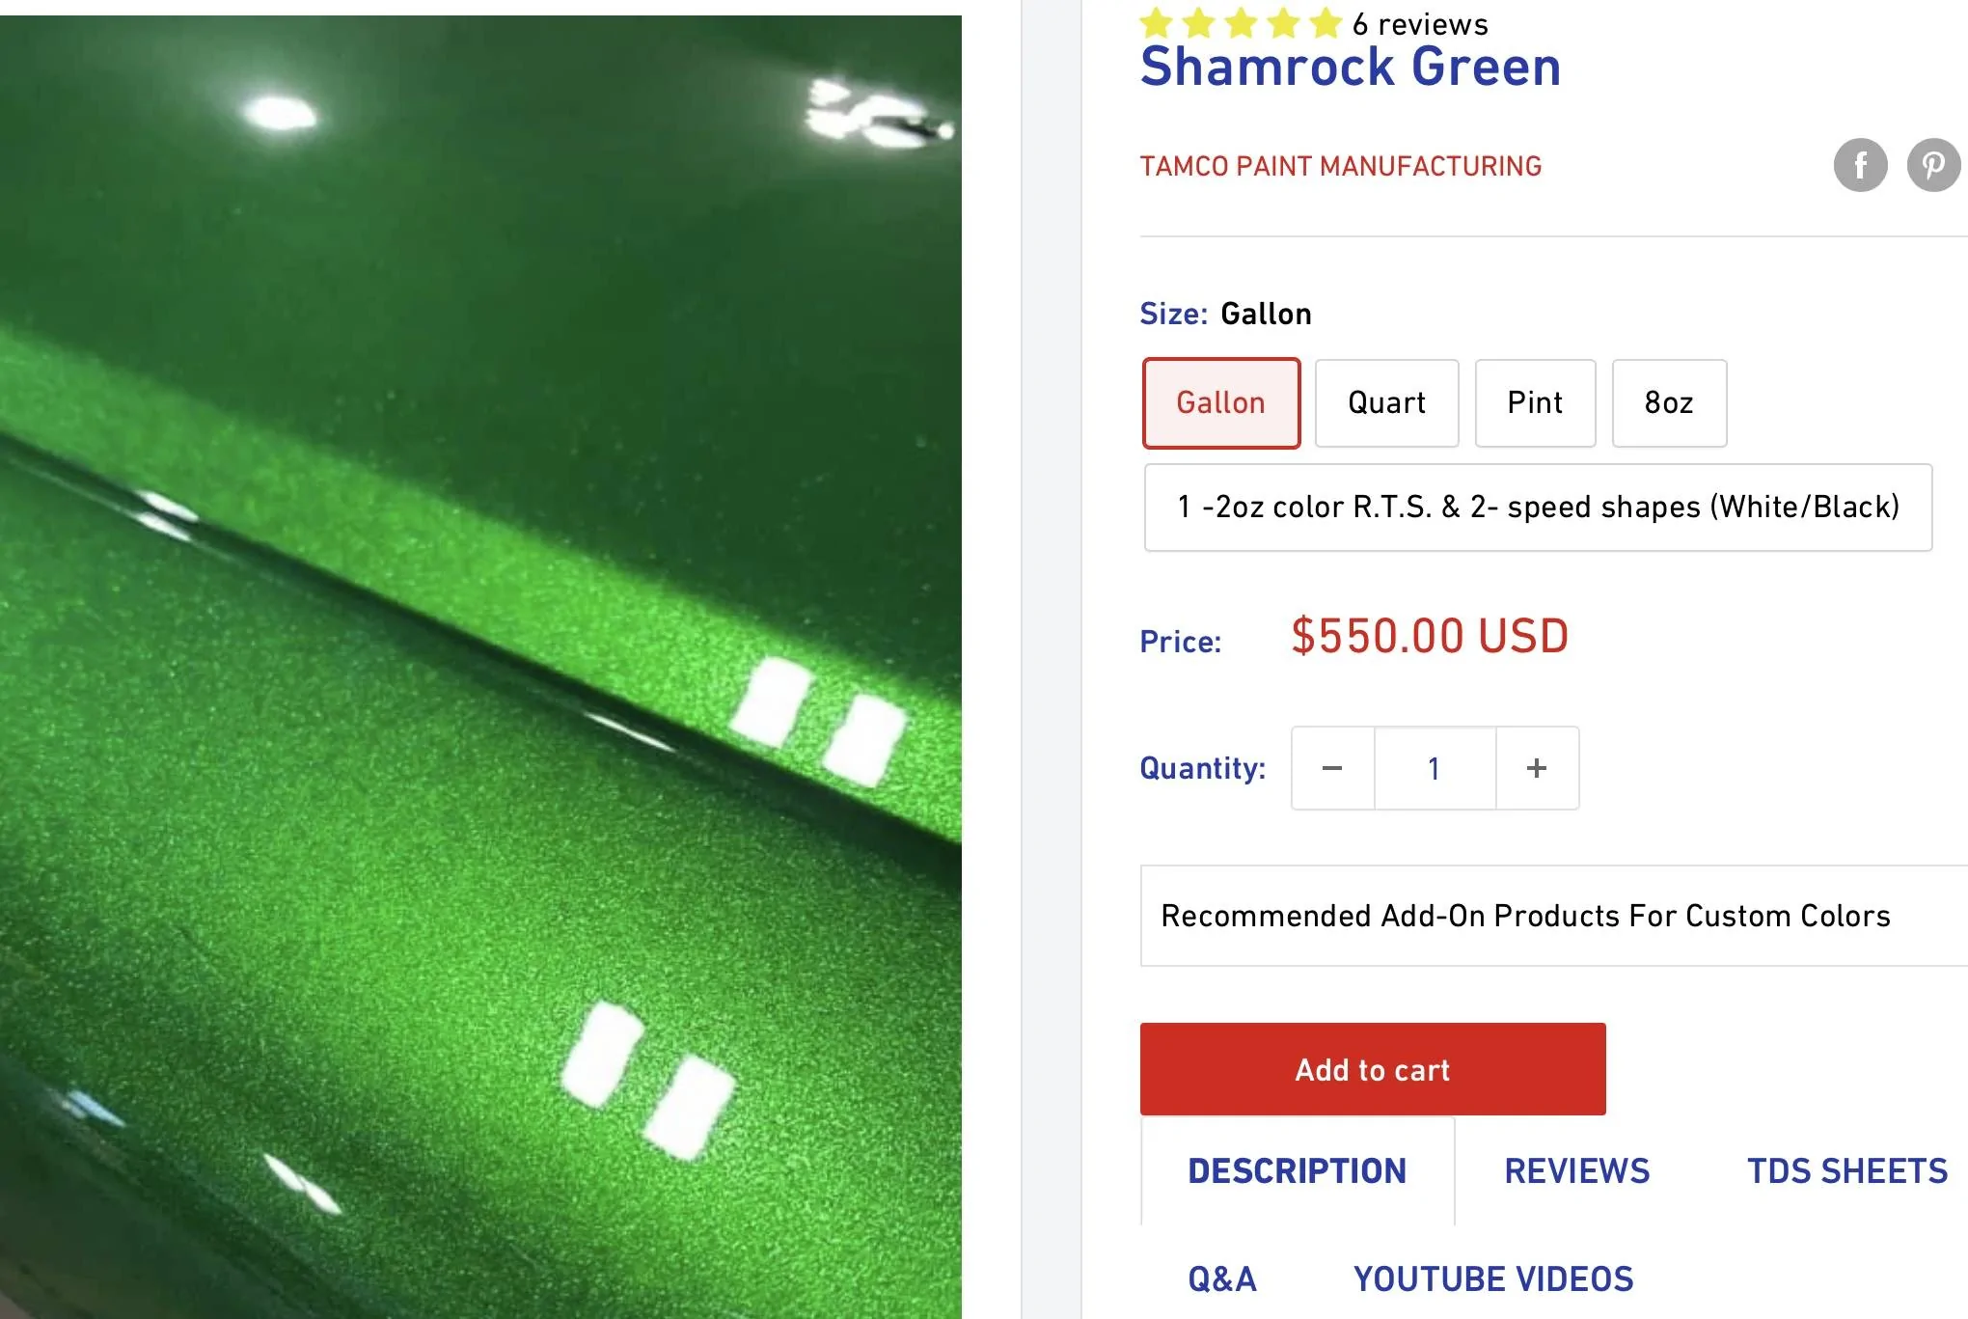Click the quantity number field

pos(1435,768)
